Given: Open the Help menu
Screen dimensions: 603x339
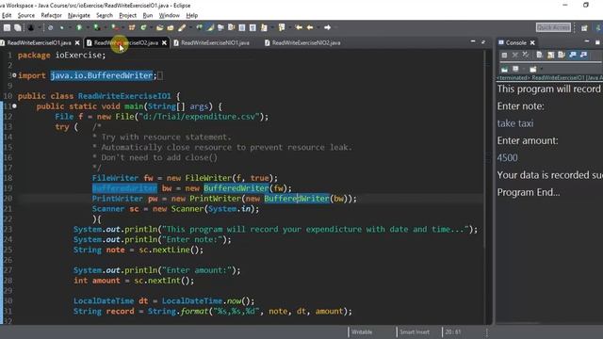Looking at the screenshot, I should tap(191, 15).
